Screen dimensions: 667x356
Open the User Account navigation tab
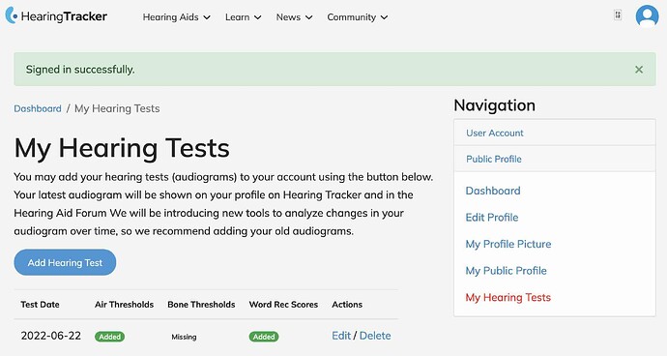pos(555,133)
